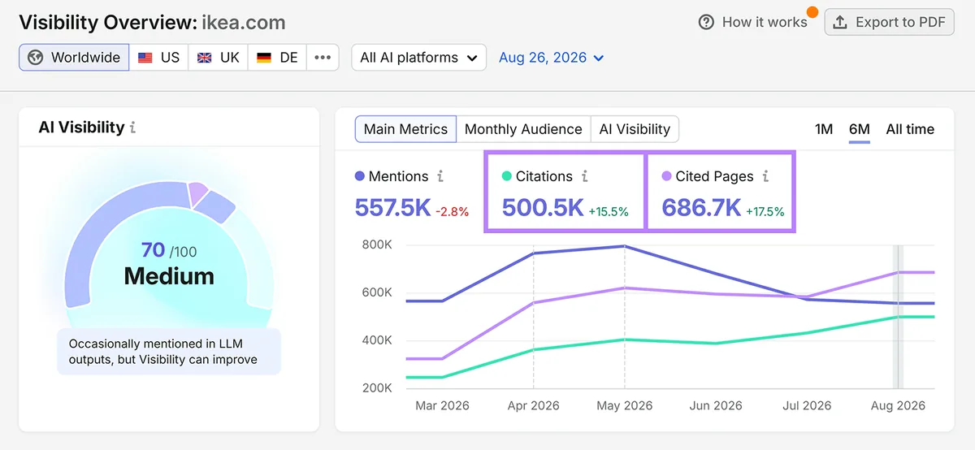Click the Export to PDF button

tap(889, 22)
